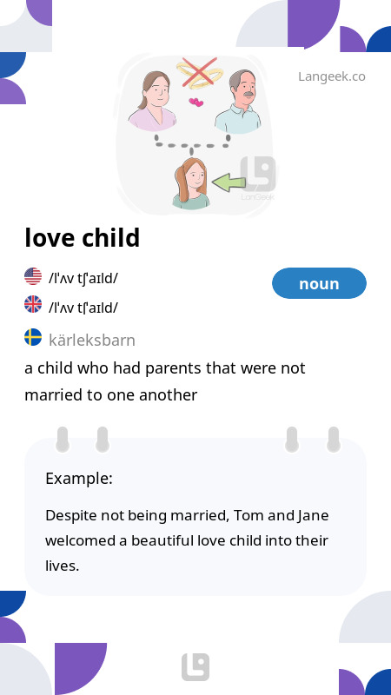Image resolution: width=391 pixels, height=695 pixels.
Task: Open the Langeek.co link
Action: (x=332, y=76)
